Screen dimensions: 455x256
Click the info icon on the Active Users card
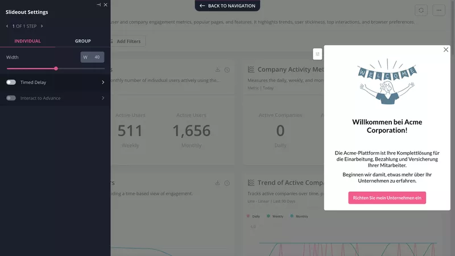tap(227, 70)
